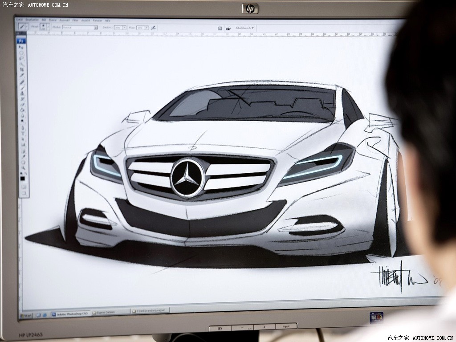Click the Deckkr. opacity value field
Viewport: 456px width, 342px height.
[118, 27]
